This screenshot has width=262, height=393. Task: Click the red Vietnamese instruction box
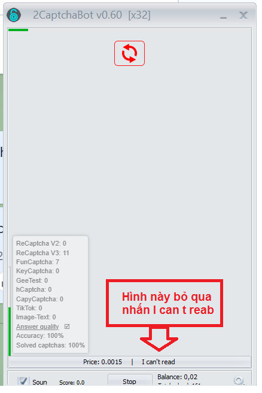click(164, 303)
